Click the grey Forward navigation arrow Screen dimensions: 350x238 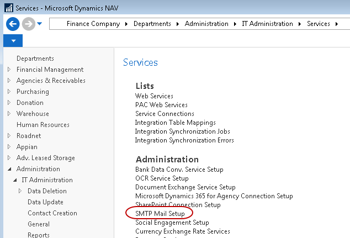pyautogui.click(x=29, y=24)
